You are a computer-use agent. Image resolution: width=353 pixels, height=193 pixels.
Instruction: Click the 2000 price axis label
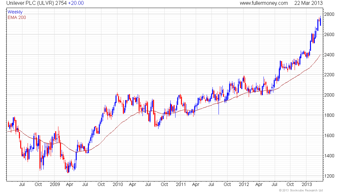[329, 95]
